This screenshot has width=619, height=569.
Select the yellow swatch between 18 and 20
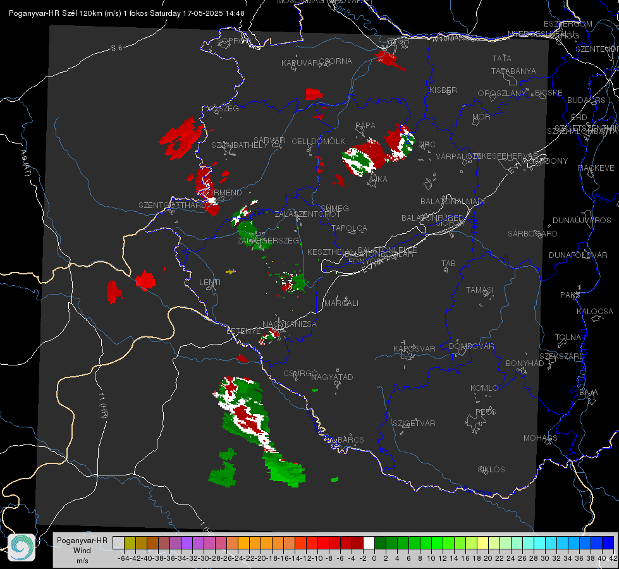pos(482,543)
